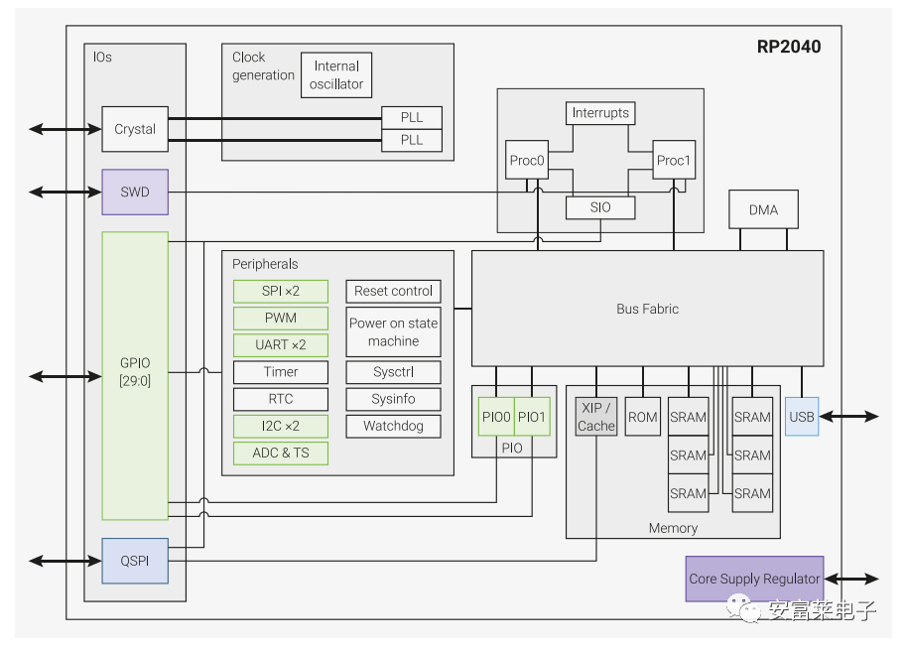Click the Reset control button
906x650 pixels.
[393, 291]
